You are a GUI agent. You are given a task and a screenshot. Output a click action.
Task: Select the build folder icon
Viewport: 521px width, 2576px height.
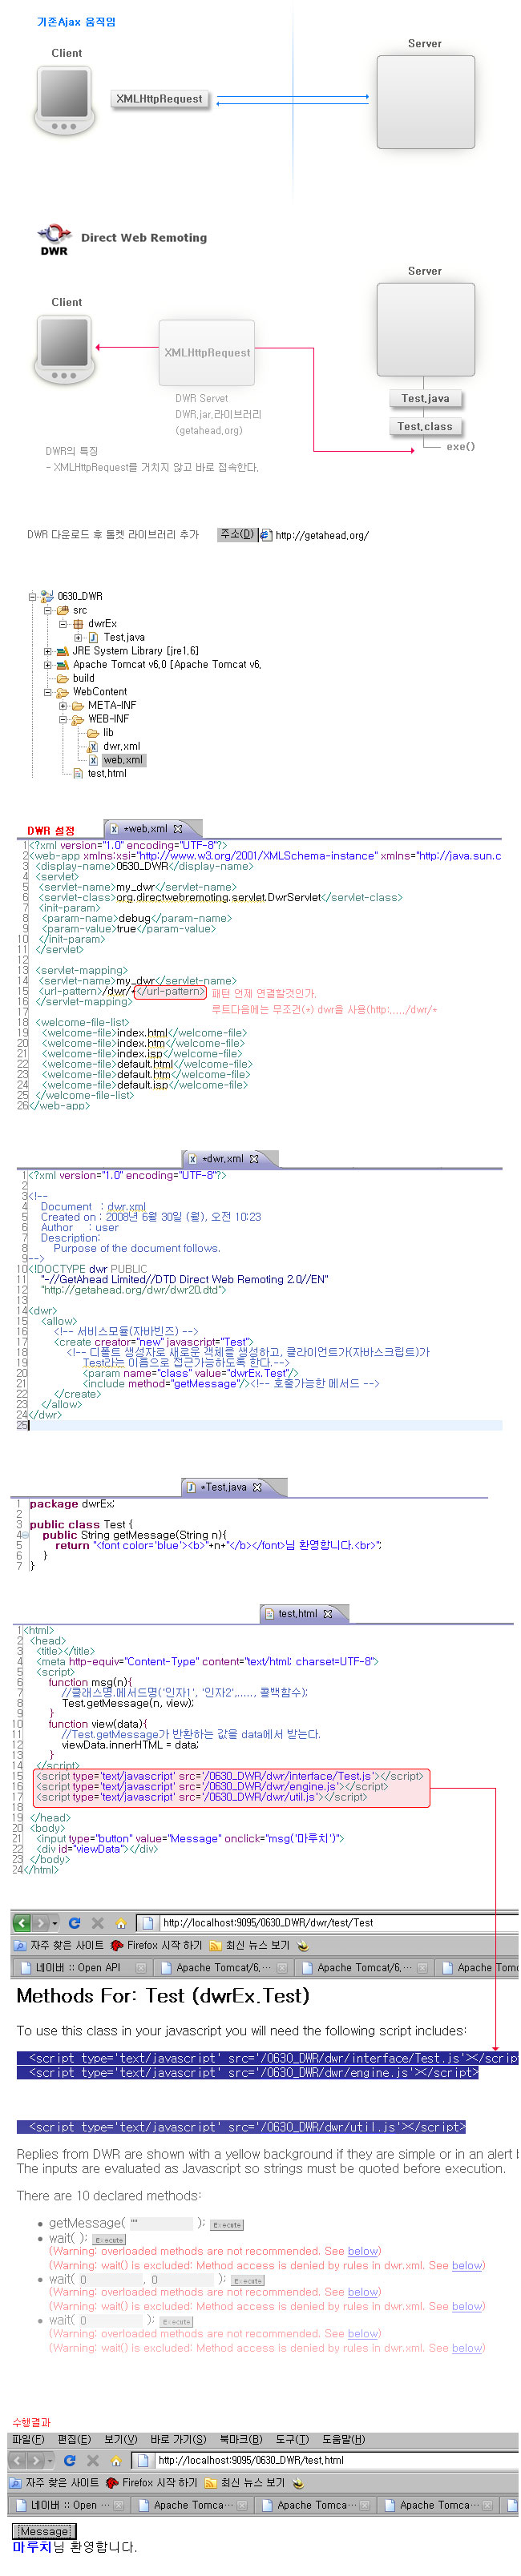coord(62,678)
